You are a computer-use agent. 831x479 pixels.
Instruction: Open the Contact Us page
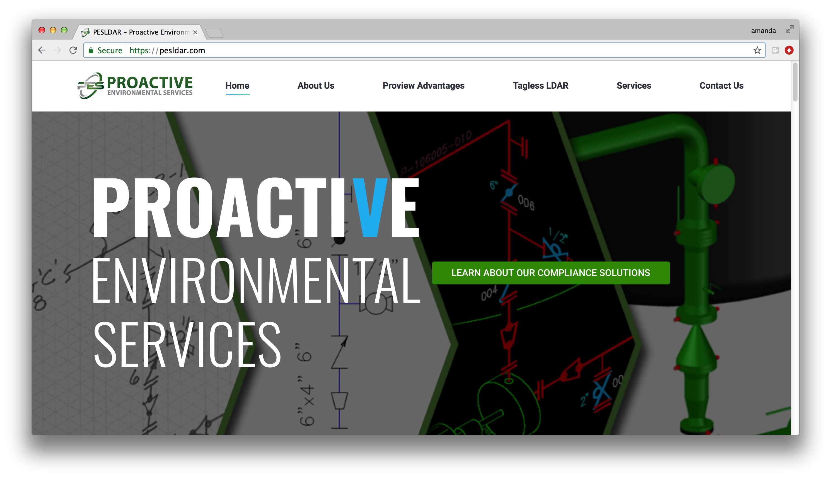(x=721, y=86)
